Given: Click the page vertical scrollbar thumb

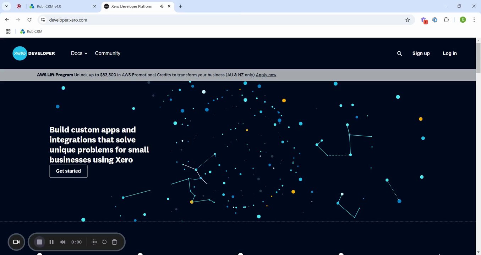Looking at the screenshot, I should click(478, 57).
